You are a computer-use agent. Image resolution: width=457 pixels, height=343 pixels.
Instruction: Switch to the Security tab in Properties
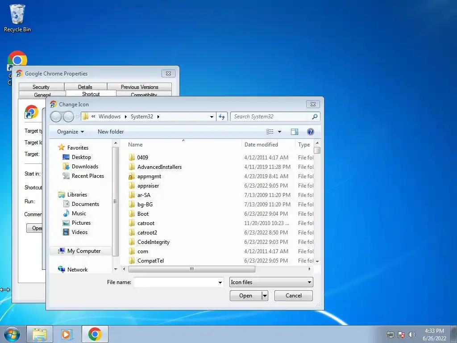point(41,87)
